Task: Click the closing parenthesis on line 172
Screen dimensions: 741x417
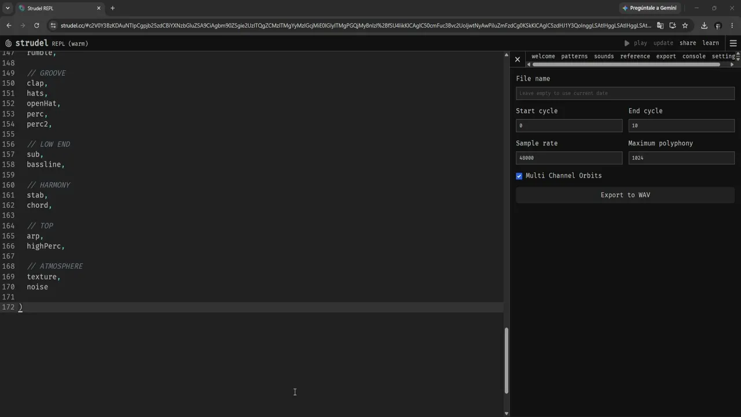Action: coord(20,308)
